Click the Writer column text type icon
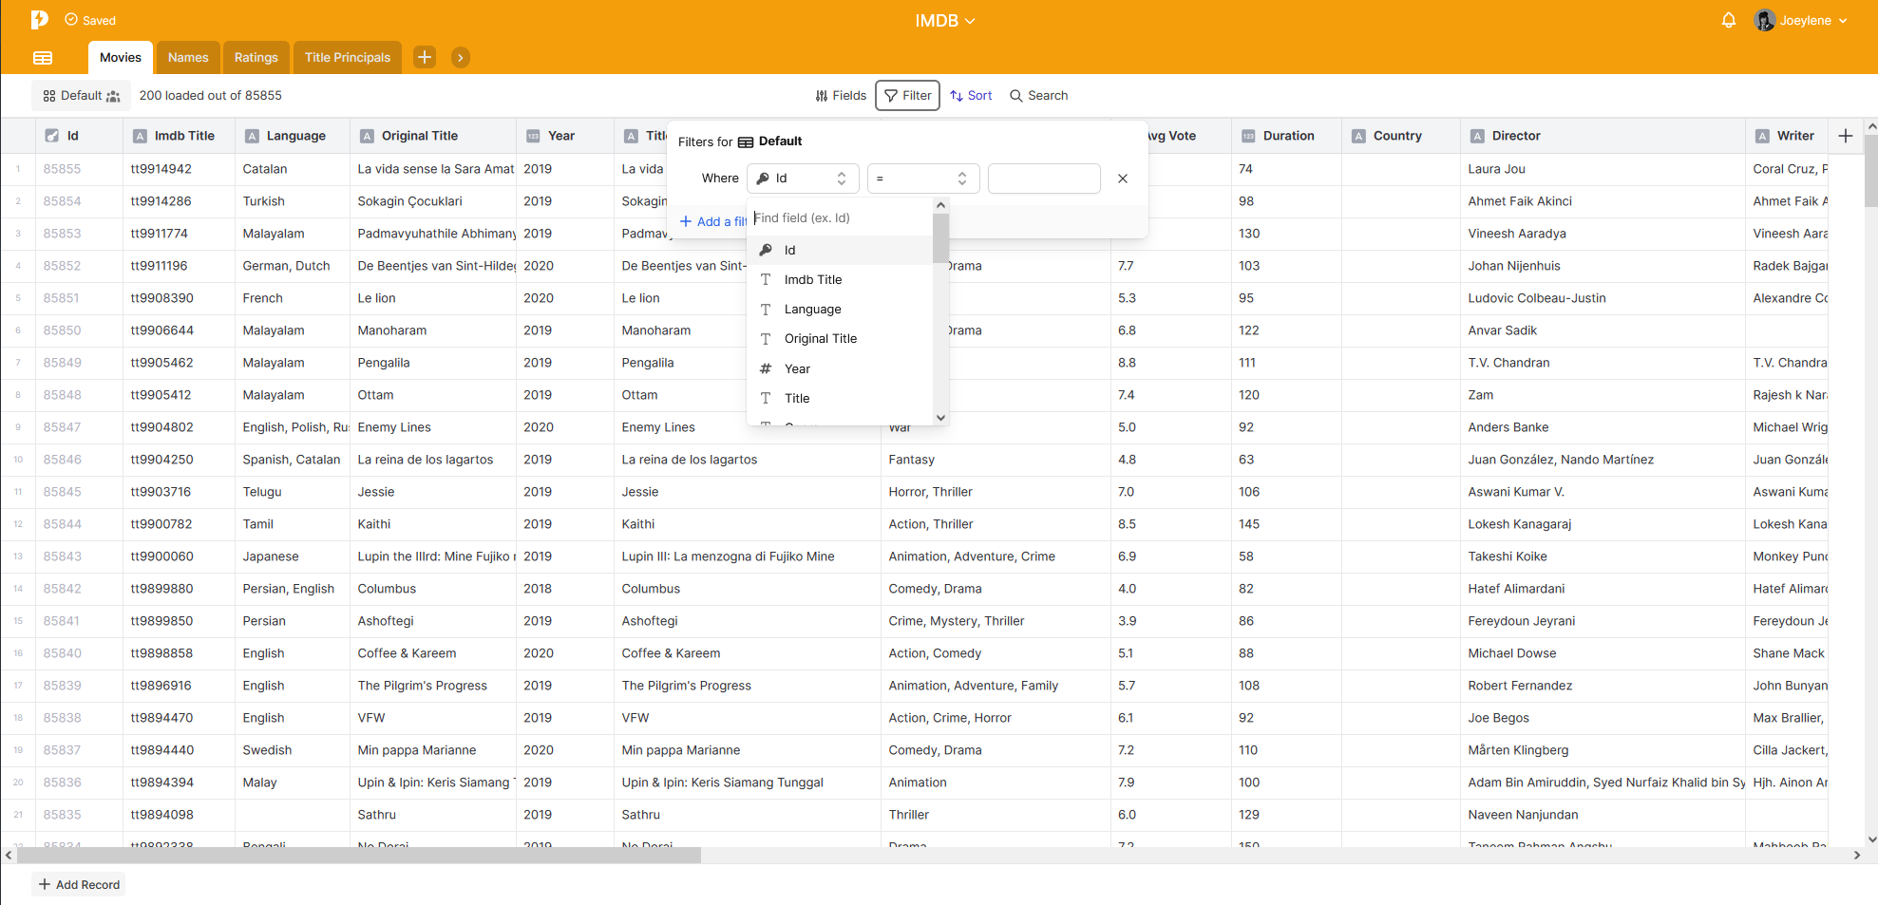The width and height of the screenshot is (1878, 905). [1762, 136]
